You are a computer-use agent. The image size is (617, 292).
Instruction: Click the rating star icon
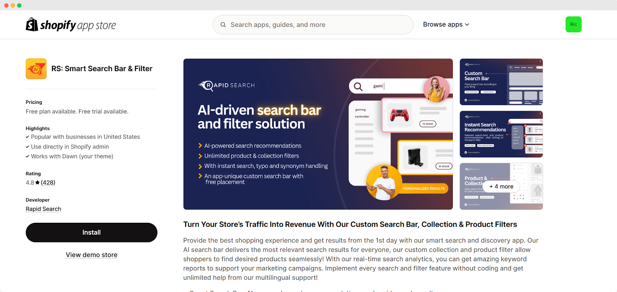coord(37,182)
